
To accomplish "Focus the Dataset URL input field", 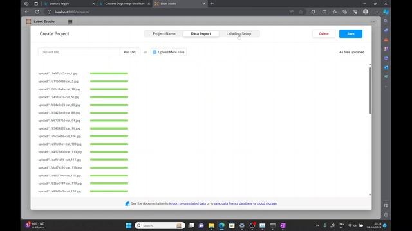I will tap(79, 52).
